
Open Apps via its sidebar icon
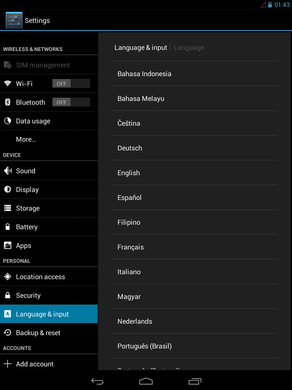(x=8, y=246)
